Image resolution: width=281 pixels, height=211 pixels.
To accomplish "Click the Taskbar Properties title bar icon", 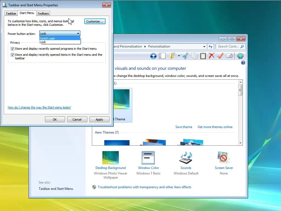I will point(5,5).
